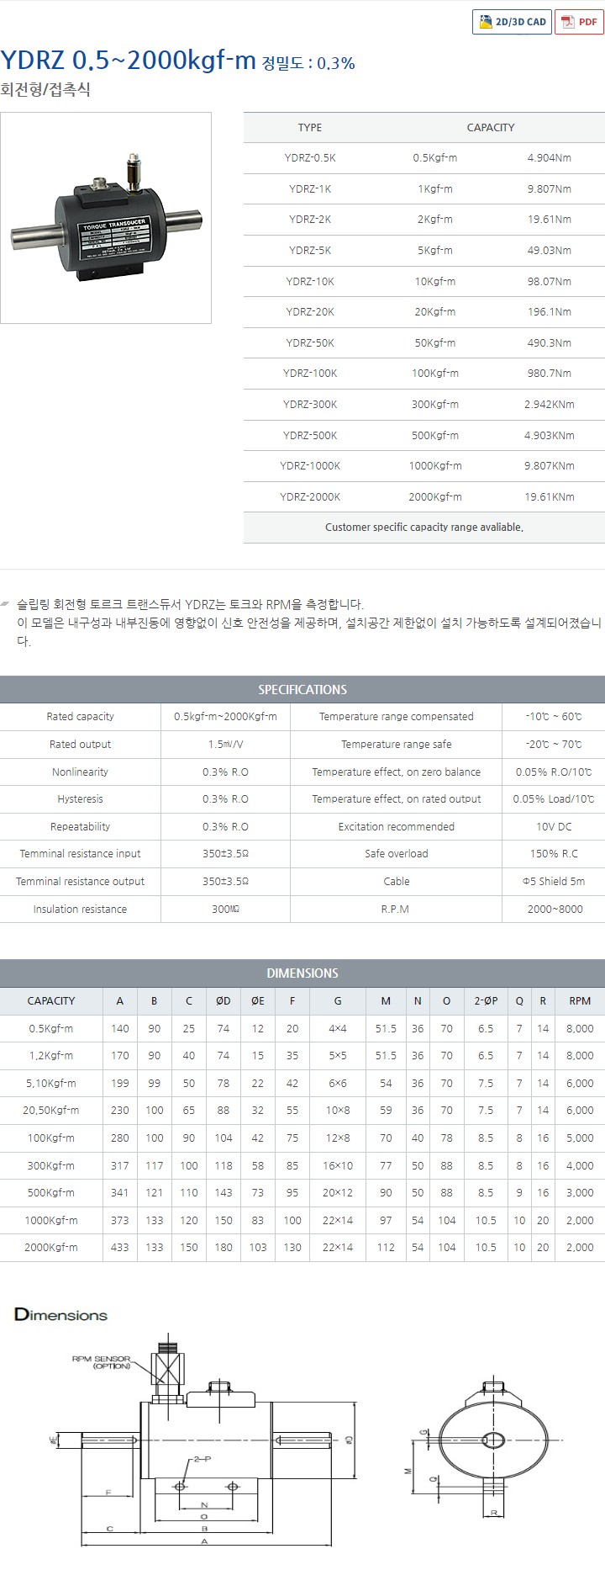Screen dimensions: 605x1570
Task: Click the 10V DC excitation value
Action: tap(554, 827)
